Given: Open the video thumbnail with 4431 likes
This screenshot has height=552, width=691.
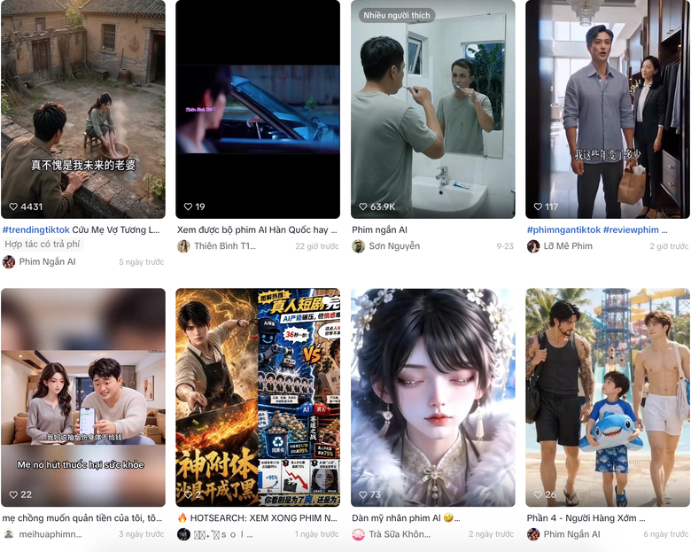Looking at the screenshot, I should click(83, 109).
